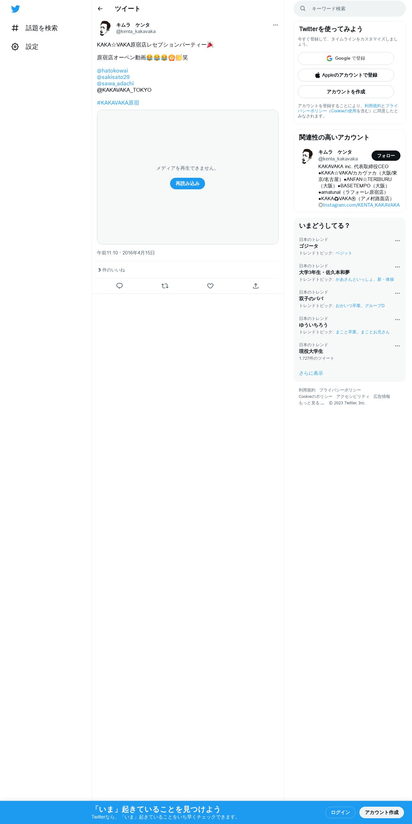Open more options for ゴジータ trend
The height and width of the screenshot is (824, 412).
coord(397,241)
